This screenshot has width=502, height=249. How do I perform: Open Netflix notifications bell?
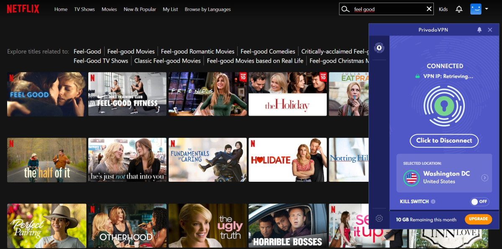459,9
